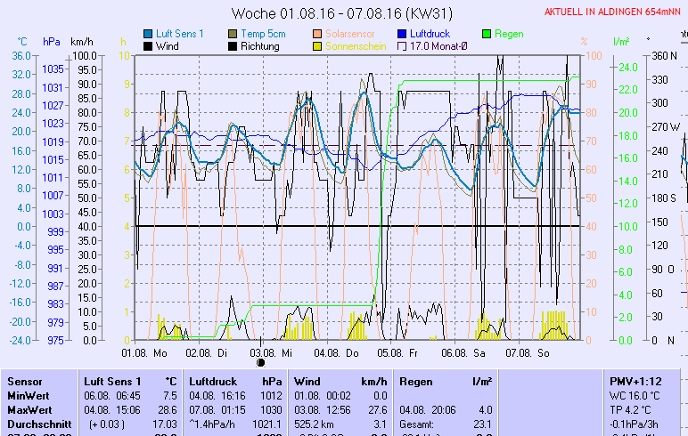This screenshot has width=688, height=436.
Task: Select the 01.08. Mo date label
Action: click(x=144, y=352)
